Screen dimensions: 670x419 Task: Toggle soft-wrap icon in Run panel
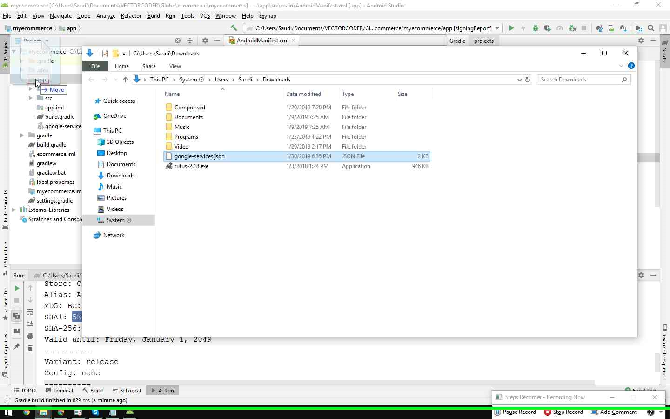[x=30, y=312]
